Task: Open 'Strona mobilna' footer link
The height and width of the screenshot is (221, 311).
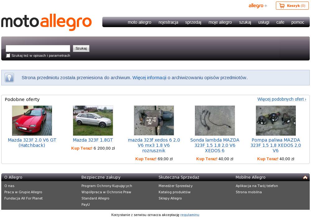Action: pyautogui.click(x=249, y=192)
